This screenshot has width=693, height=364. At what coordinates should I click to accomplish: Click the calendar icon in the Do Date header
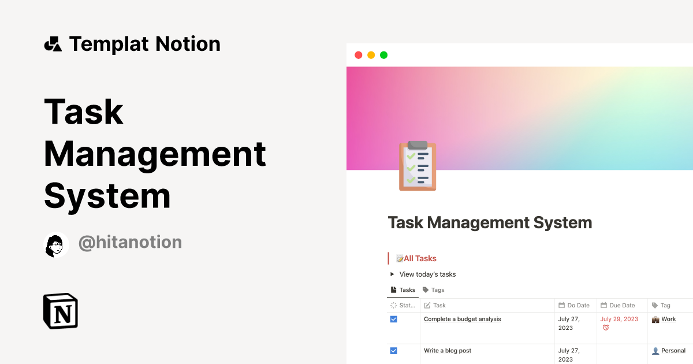click(561, 305)
